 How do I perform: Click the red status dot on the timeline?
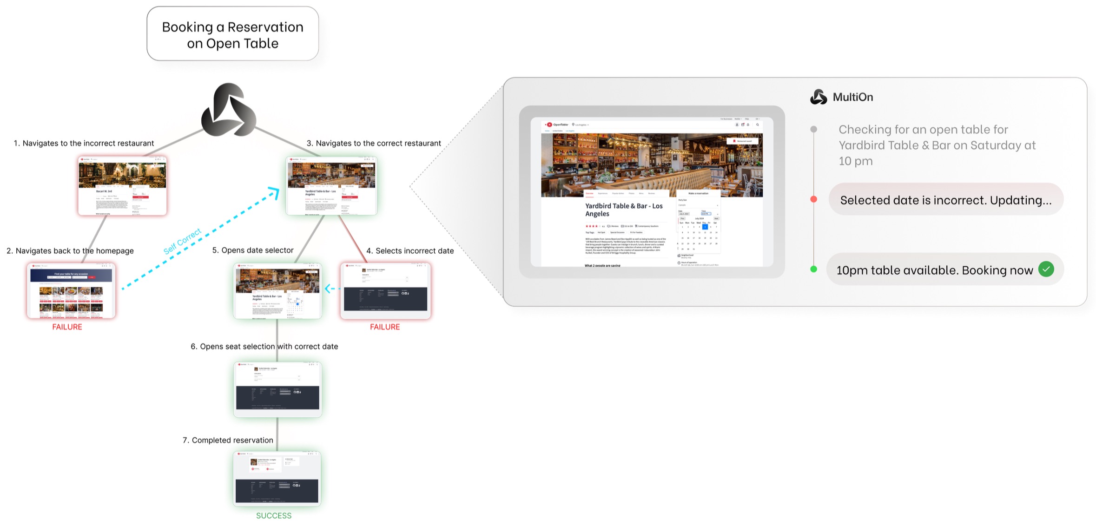coord(813,199)
